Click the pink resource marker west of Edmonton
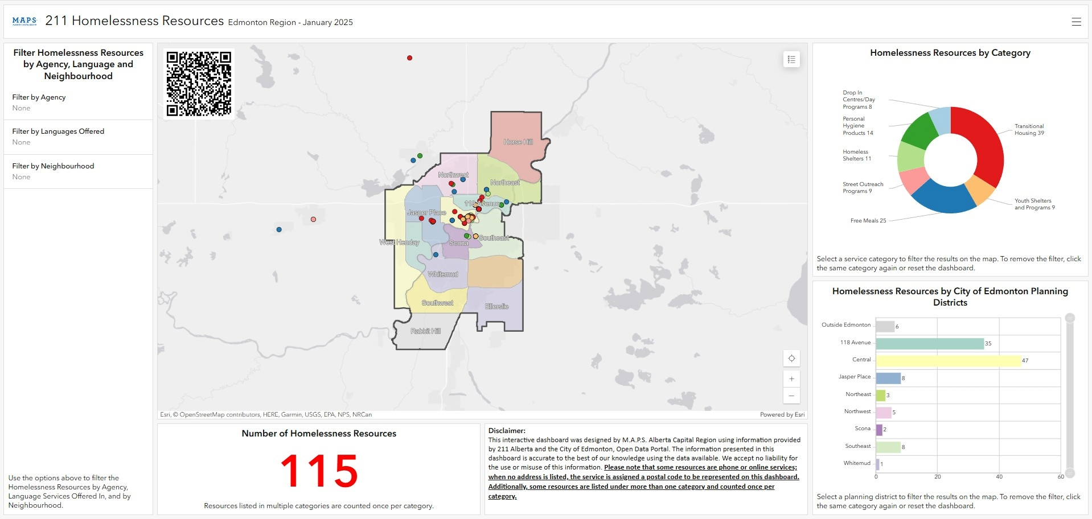 point(313,219)
